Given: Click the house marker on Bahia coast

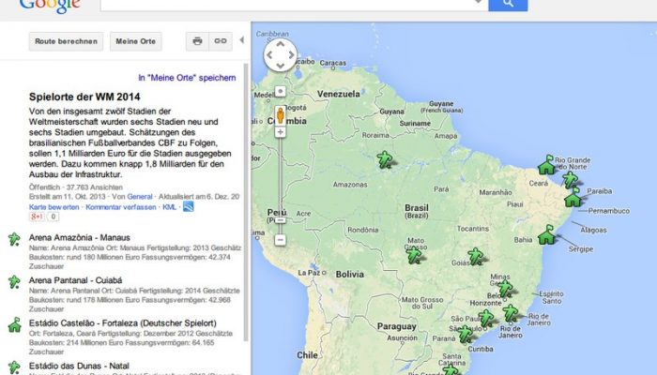Looking at the screenshot, I should pos(546,234).
